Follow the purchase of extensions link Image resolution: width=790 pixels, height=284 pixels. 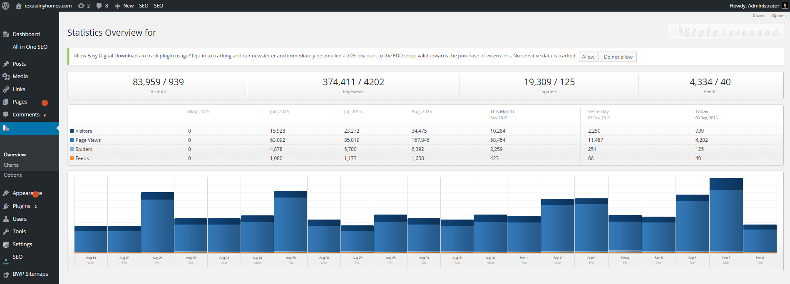(x=484, y=56)
